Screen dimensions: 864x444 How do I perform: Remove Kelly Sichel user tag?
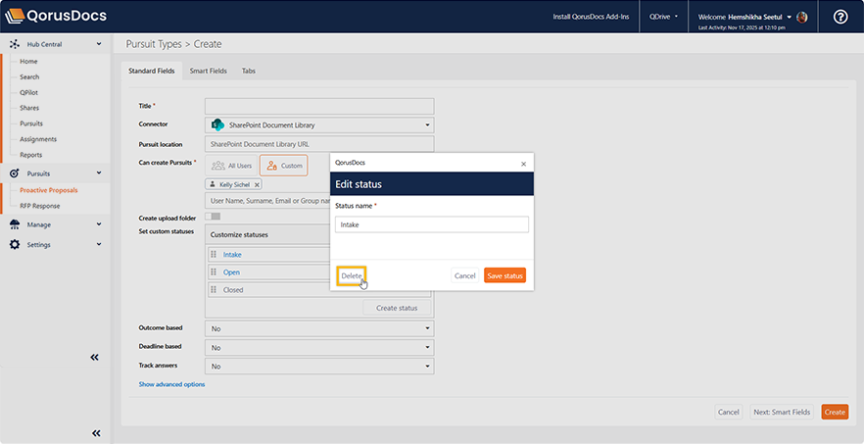tap(257, 184)
